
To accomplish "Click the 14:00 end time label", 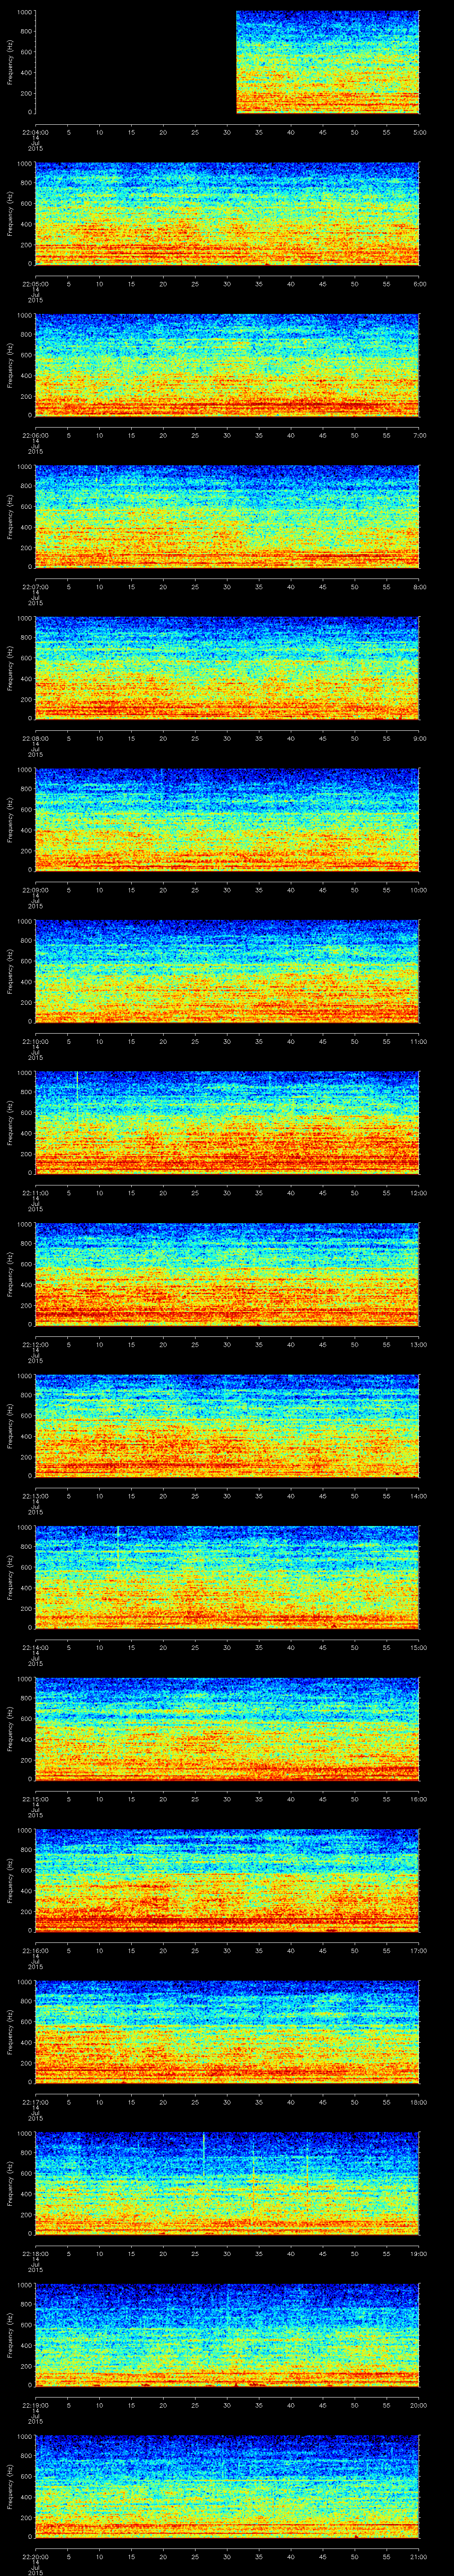I will point(419,1495).
